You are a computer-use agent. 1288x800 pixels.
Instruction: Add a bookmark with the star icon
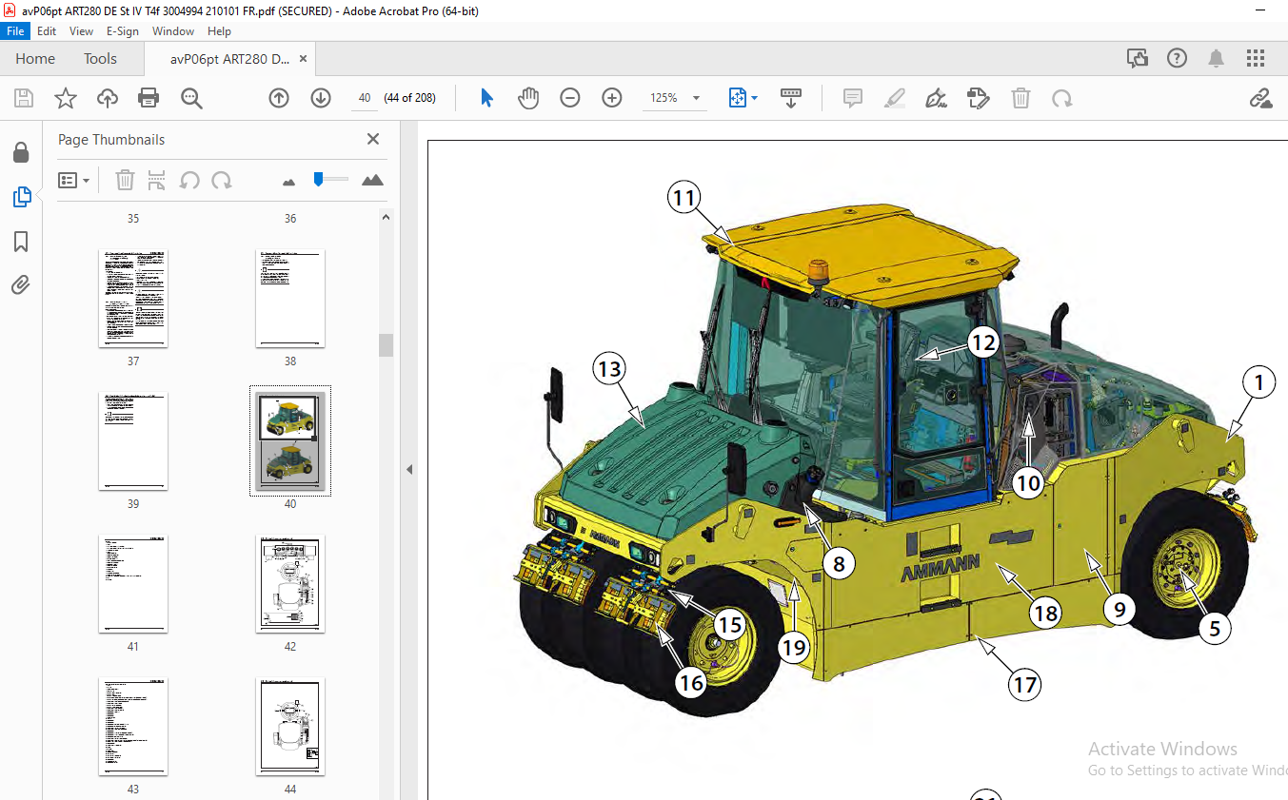[x=65, y=98]
